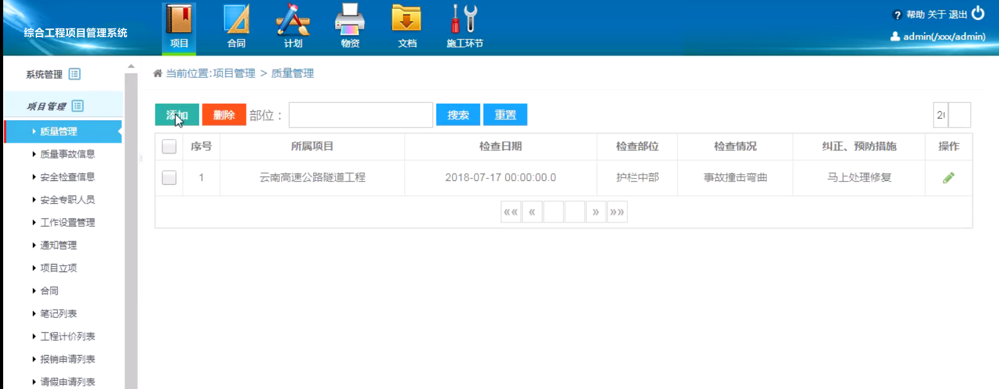Click the power icon to log out
This screenshot has width=999, height=389.
pyautogui.click(x=978, y=13)
